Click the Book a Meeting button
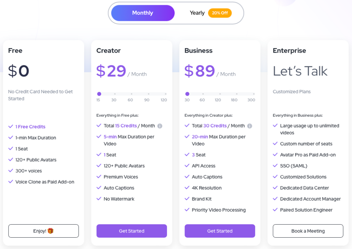 308,231
